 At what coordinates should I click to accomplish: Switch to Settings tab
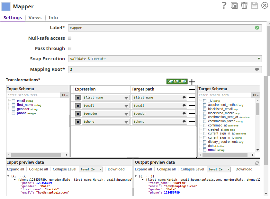click(x=13, y=18)
